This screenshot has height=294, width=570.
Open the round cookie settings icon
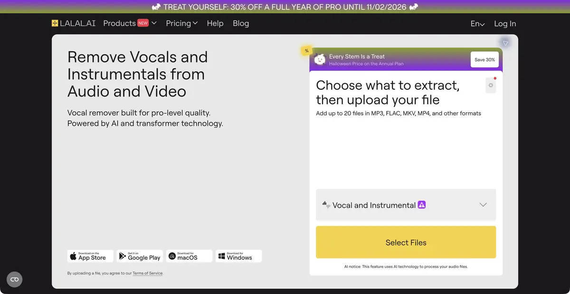tap(14, 279)
